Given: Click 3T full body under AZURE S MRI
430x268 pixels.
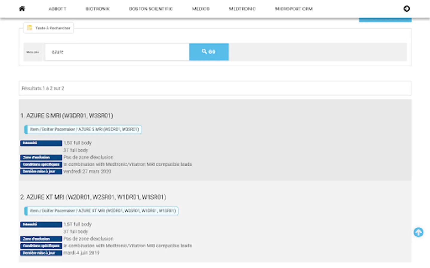Looking at the screenshot, I should (x=76, y=150).
